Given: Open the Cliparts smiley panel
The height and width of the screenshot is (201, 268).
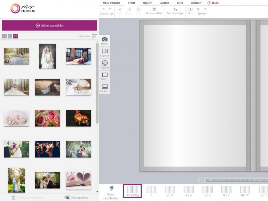Looking at the screenshot, I should (x=104, y=64).
